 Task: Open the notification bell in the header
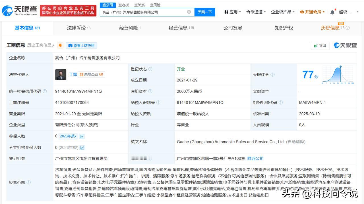[x=332, y=12]
